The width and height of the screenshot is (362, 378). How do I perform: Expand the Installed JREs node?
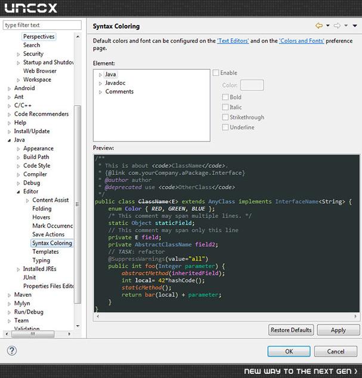click(x=18, y=269)
